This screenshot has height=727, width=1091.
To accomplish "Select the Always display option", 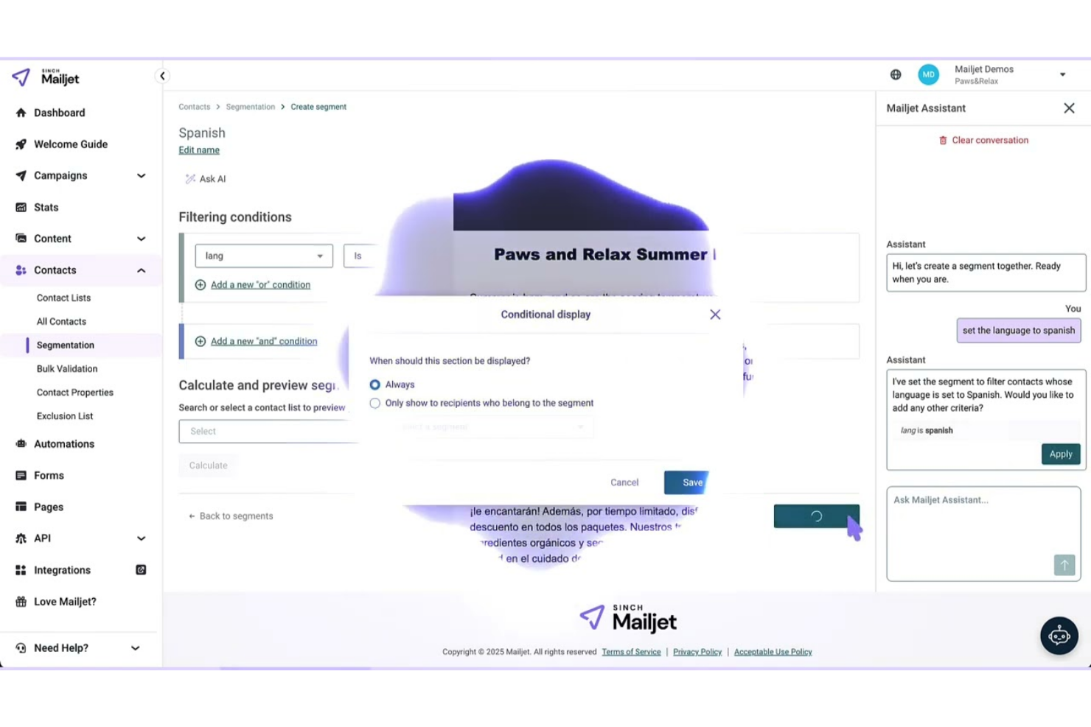I will pos(375,384).
